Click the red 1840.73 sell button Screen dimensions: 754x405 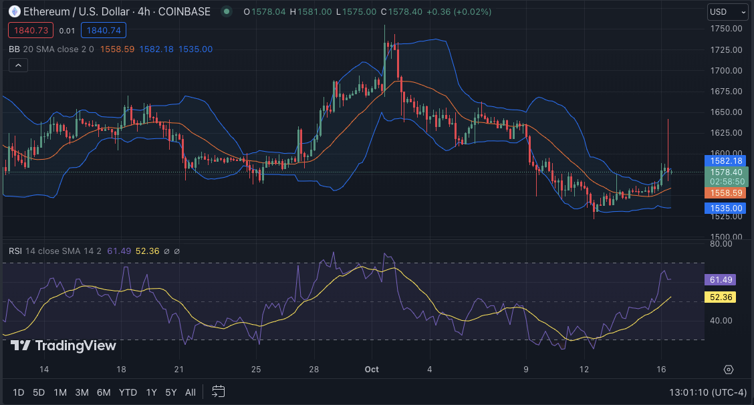[x=29, y=30]
